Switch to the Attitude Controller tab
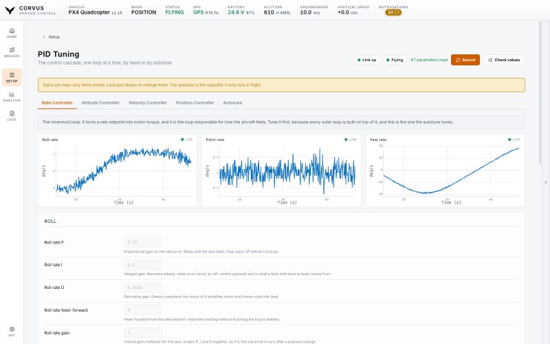The width and height of the screenshot is (550, 344). click(100, 103)
